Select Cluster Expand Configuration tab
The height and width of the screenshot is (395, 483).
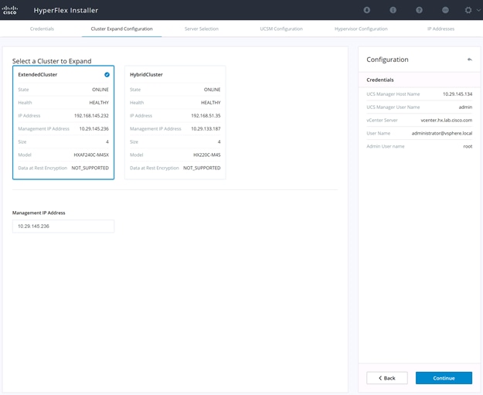(x=121, y=29)
